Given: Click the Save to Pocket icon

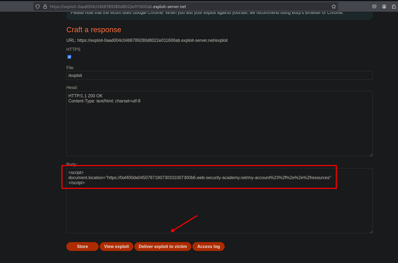Looking at the screenshot, I should click(374, 6).
